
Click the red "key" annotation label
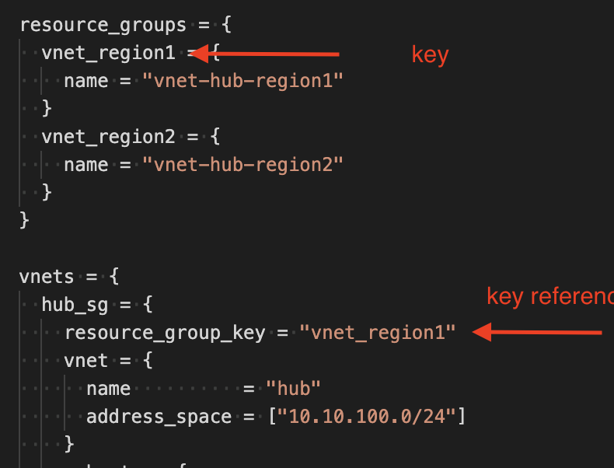430,54
